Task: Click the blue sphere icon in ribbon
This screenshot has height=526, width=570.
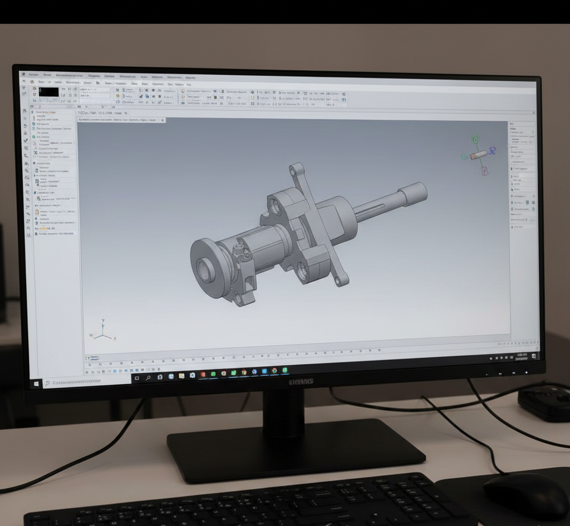Action: tap(147, 96)
